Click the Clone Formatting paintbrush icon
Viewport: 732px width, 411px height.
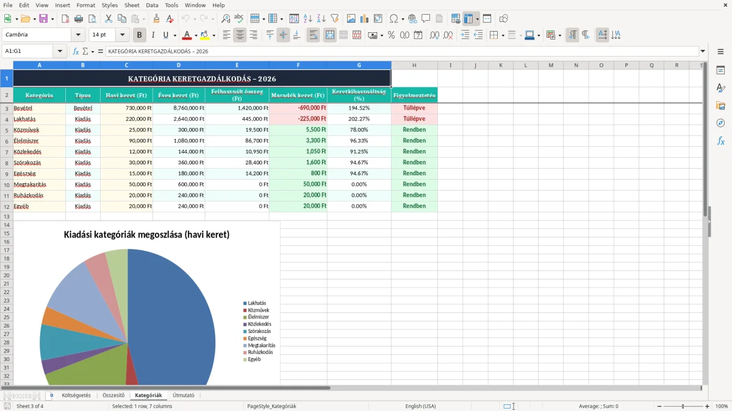pyautogui.click(x=157, y=19)
